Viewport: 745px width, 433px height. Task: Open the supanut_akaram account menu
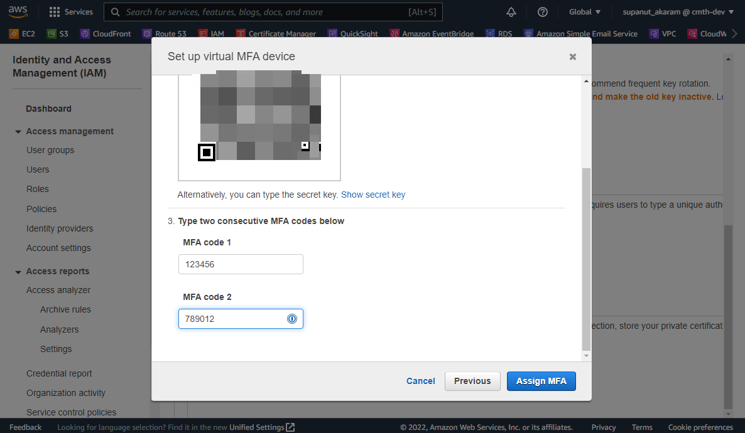tap(677, 11)
